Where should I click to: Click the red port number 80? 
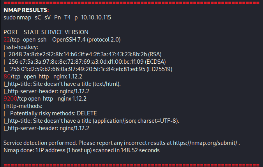[x=7, y=77]
